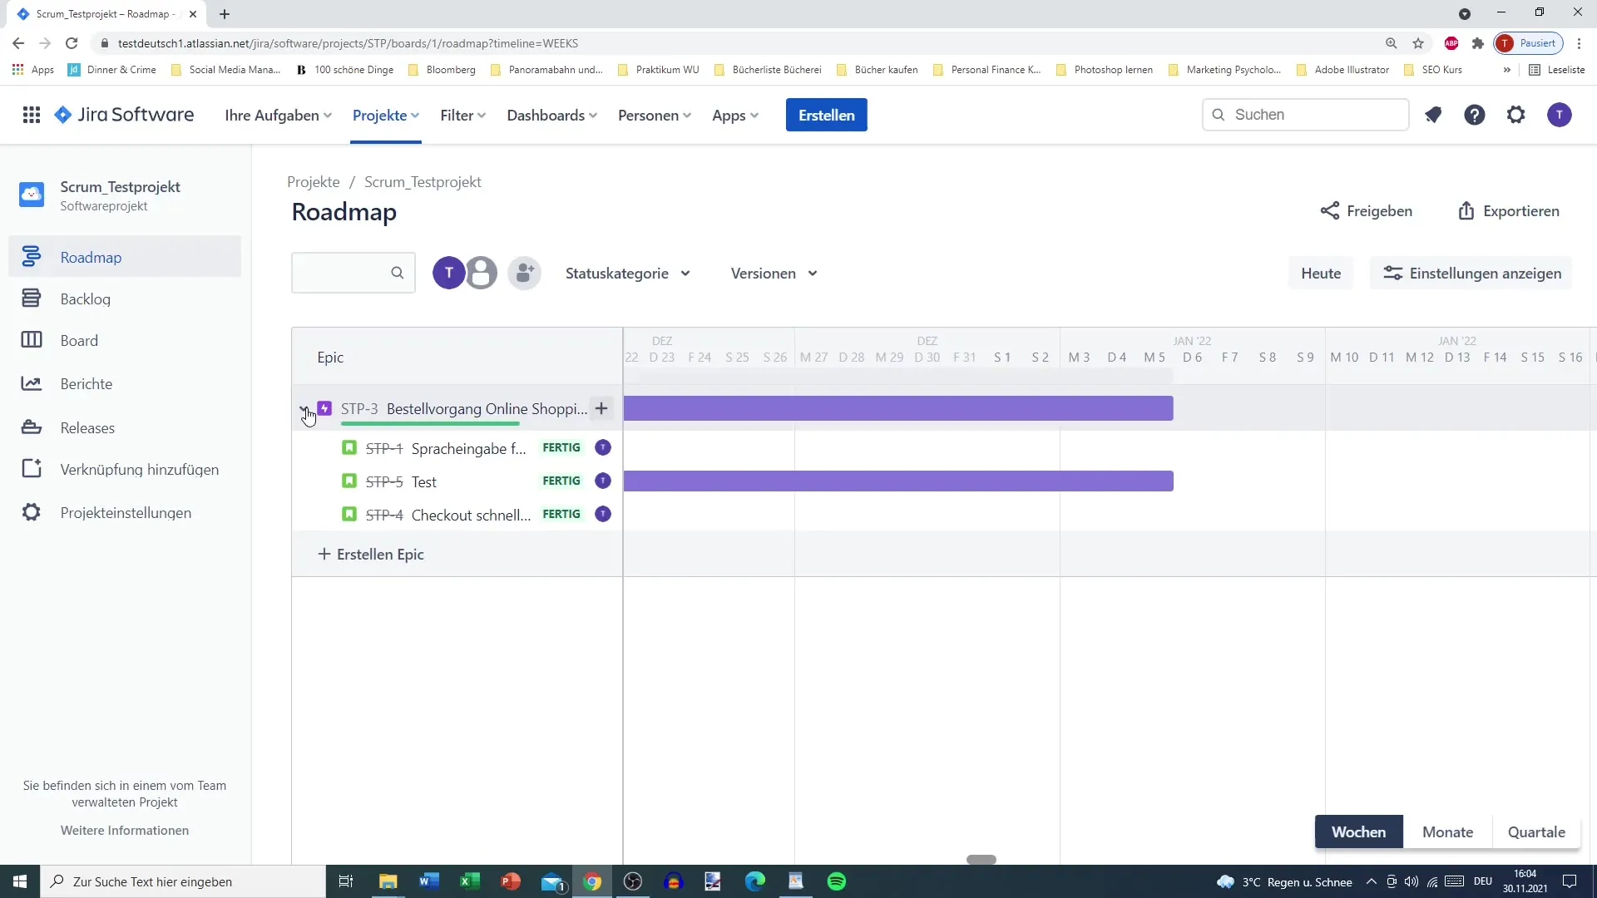The width and height of the screenshot is (1597, 898).
Task: Focus the Suchen search field
Action: (1306, 115)
